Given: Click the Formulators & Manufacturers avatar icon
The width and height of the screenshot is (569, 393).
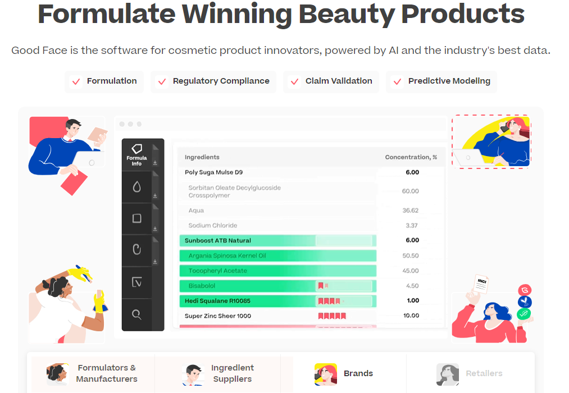Looking at the screenshot, I should point(57,374).
